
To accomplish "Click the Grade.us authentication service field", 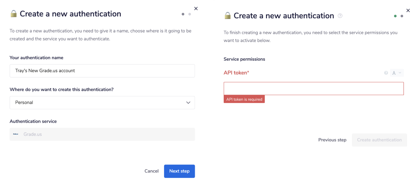I will (102, 134).
